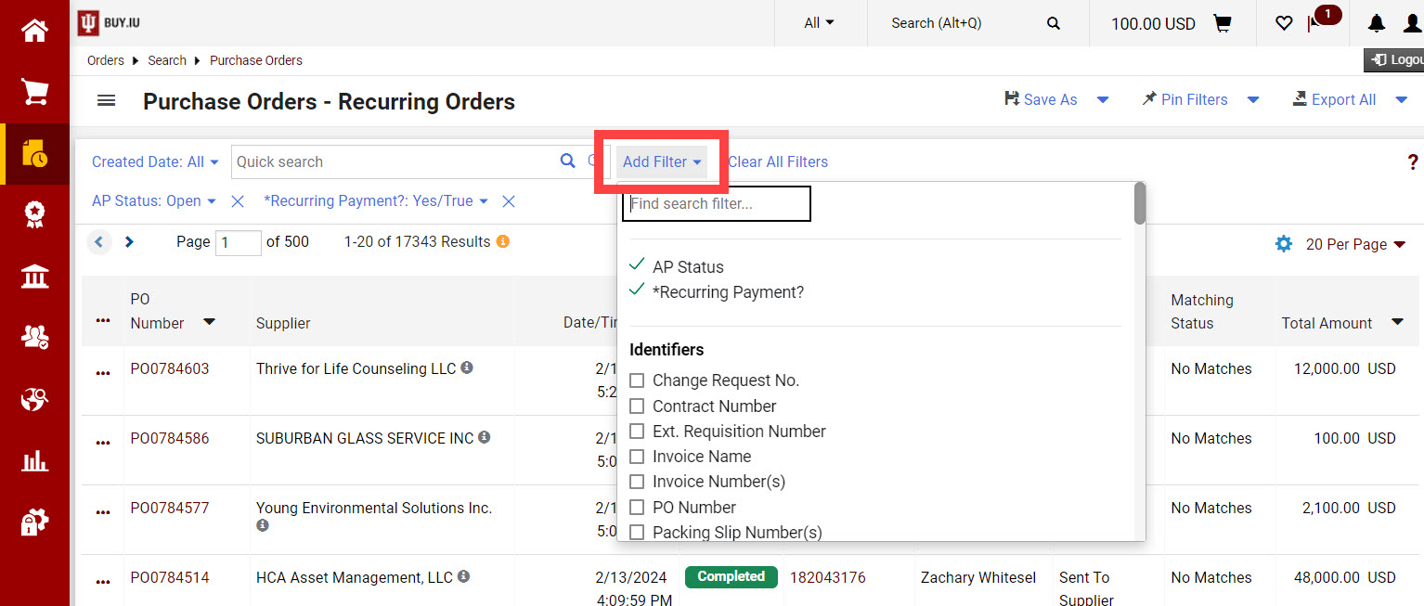Open the action items flag icon

pos(1314,23)
